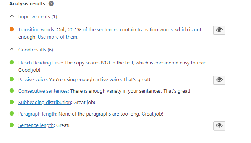Click the Improvements (1) heading text
Viewport: 251px width, 143px height.
[37, 17]
